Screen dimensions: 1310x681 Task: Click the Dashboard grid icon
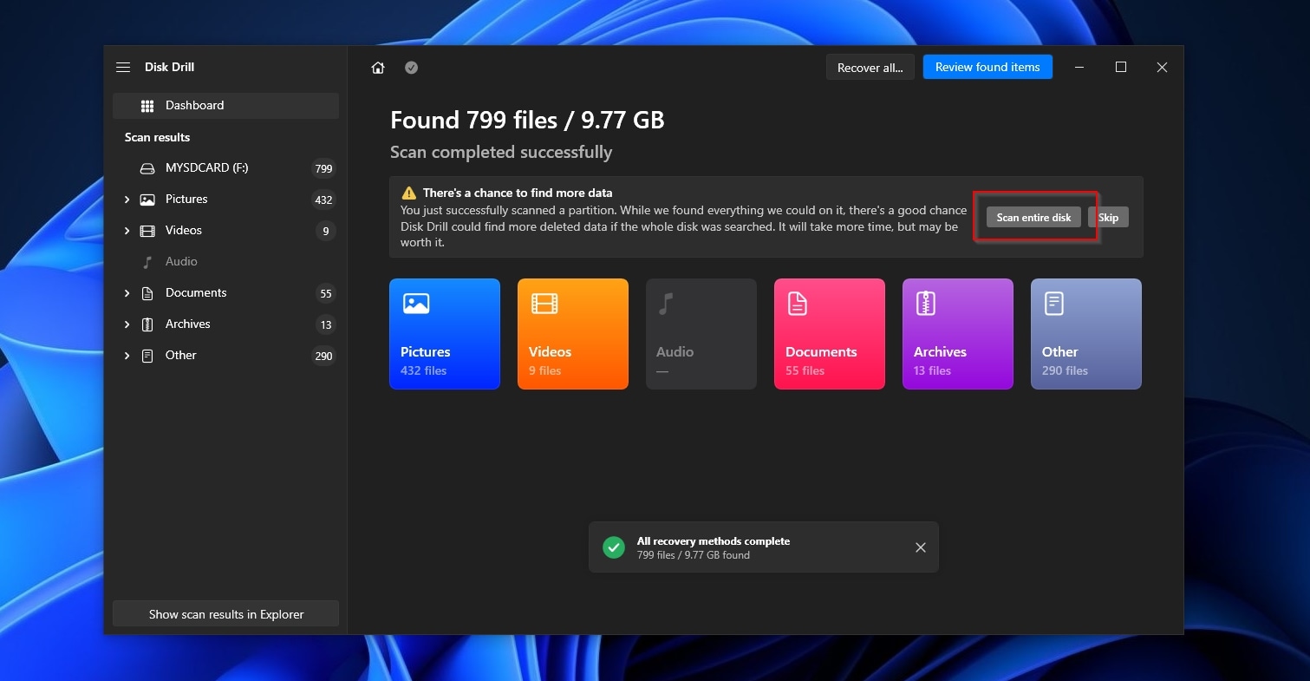tap(147, 106)
